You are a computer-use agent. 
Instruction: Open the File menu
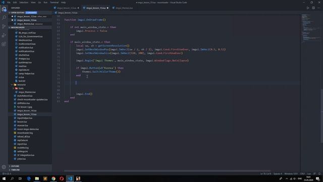(x=9, y=3)
